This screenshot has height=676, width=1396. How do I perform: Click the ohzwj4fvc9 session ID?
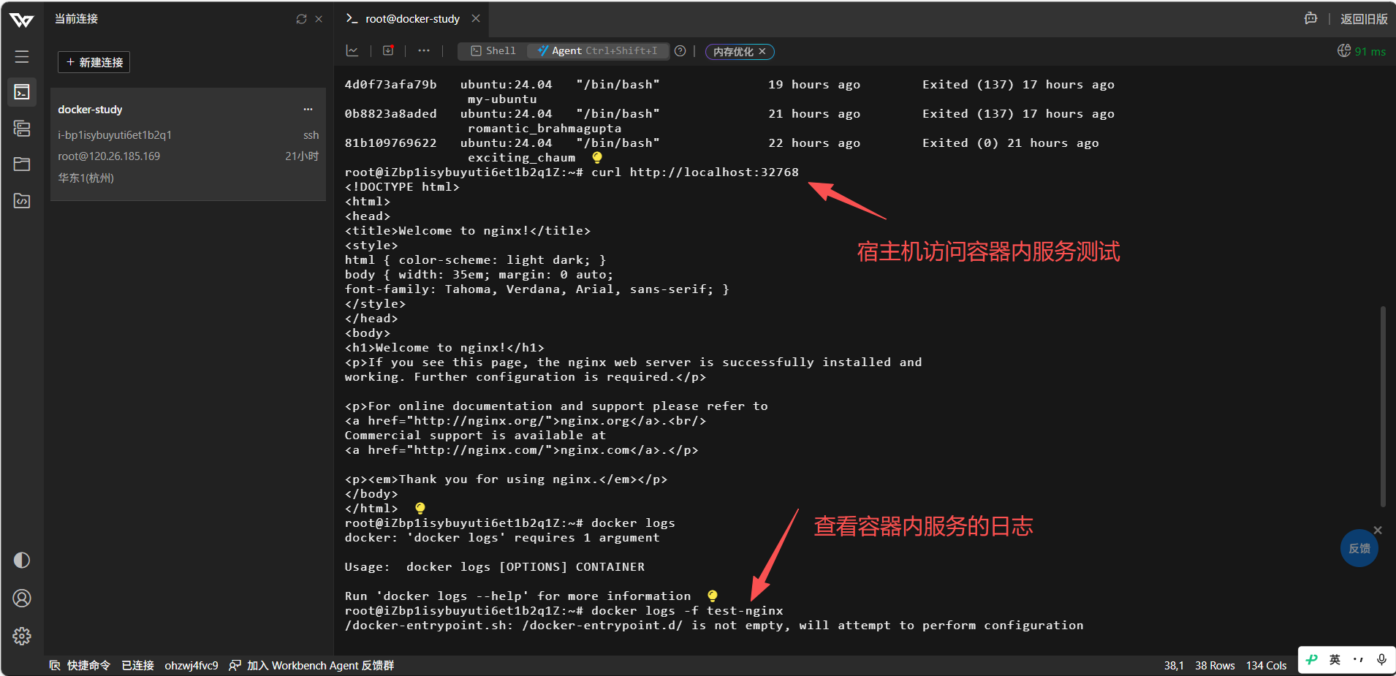click(191, 665)
